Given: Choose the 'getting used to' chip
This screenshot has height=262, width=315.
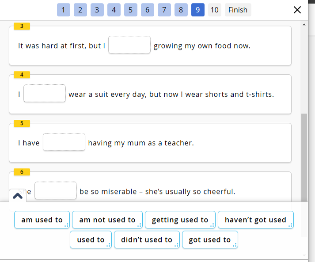Looking at the screenshot, I should (180, 220).
